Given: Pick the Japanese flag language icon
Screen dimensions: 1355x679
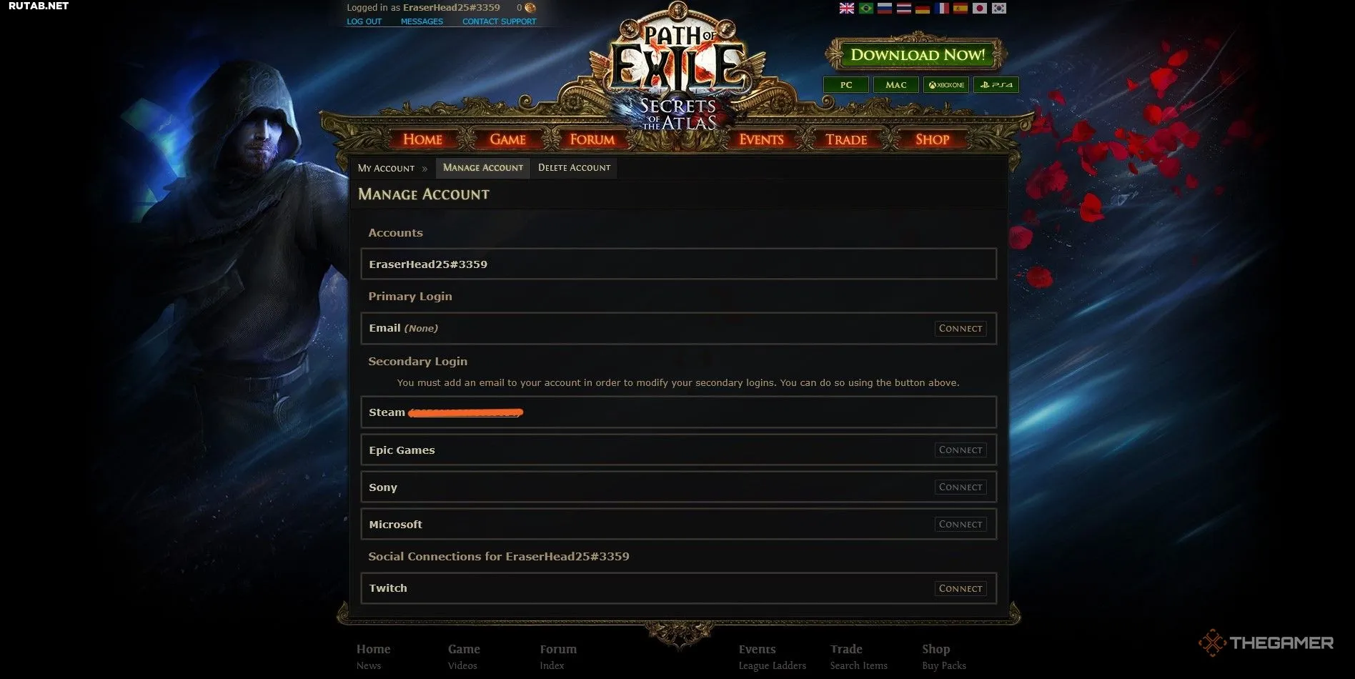Looking at the screenshot, I should (980, 9).
